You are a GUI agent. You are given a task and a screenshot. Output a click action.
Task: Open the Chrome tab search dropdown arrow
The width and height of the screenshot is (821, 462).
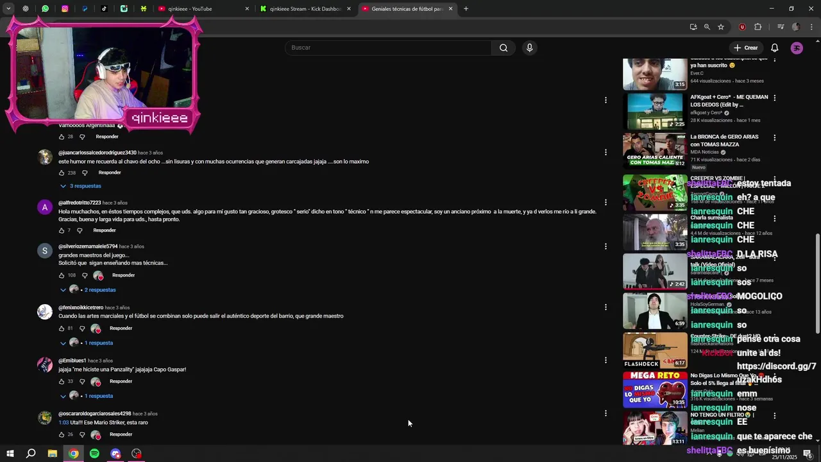8,9
